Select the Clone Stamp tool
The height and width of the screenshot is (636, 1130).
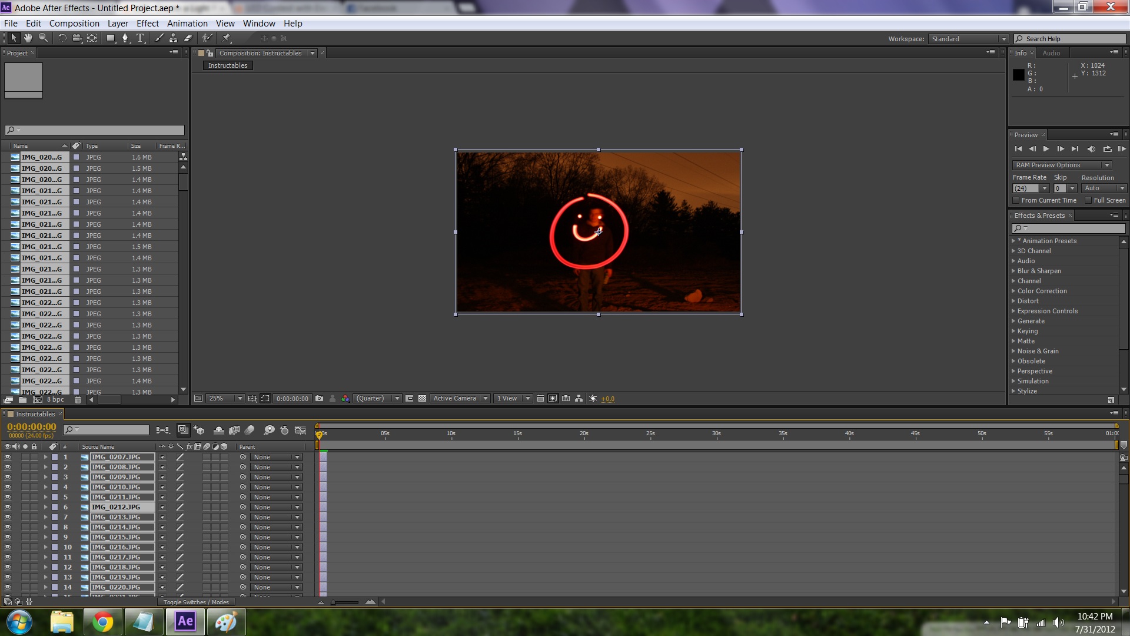pyautogui.click(x=173, y=38)
